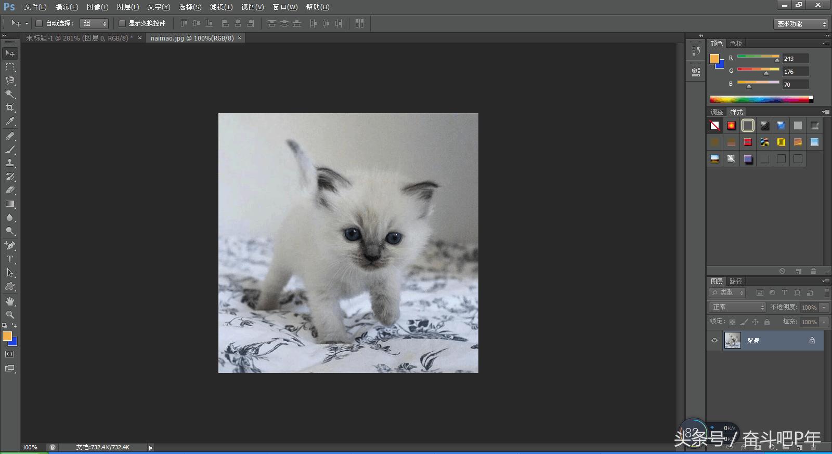Image resolution: width=832 pixels, height=454 pixels.
Task: Select the Hand tool
Action: (x=10, y=301)
